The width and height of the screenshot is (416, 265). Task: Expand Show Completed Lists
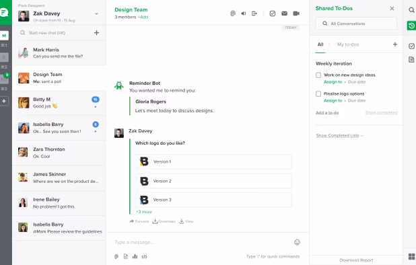[x=339, y=136]
